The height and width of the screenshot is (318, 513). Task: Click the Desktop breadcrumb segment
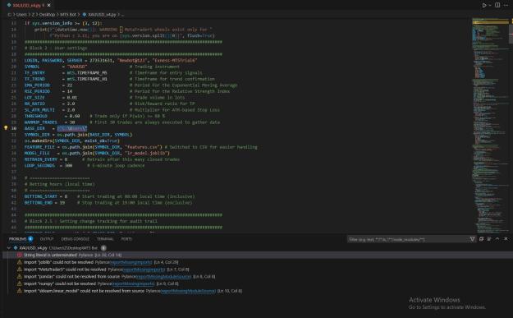[x=47, y=15]
